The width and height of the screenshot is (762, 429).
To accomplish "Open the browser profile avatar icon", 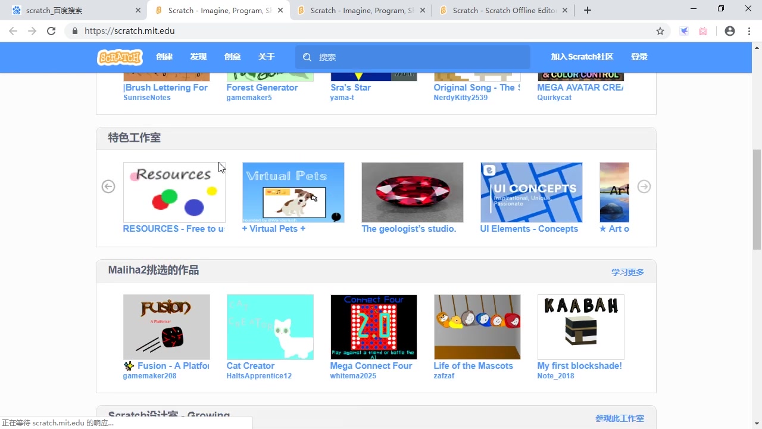I will (x=730, y=31).
